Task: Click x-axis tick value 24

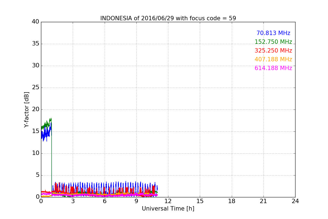Action: point(295,201)
